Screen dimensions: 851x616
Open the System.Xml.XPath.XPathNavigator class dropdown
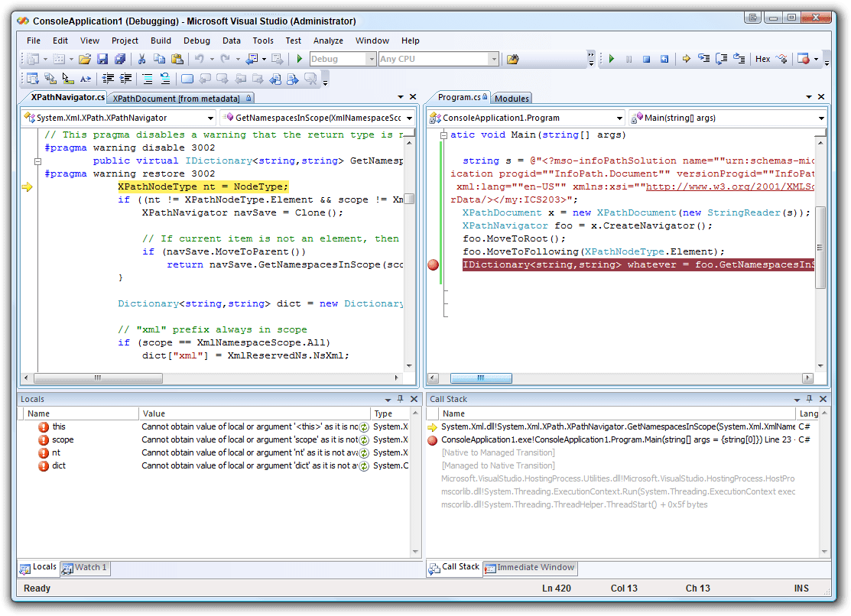(x=210, y=118)
